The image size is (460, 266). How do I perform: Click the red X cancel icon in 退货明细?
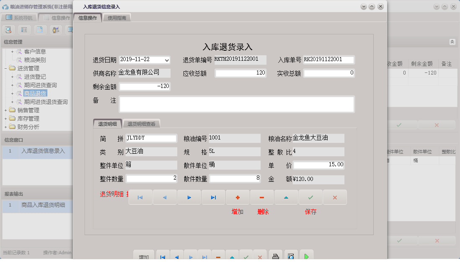335,197
